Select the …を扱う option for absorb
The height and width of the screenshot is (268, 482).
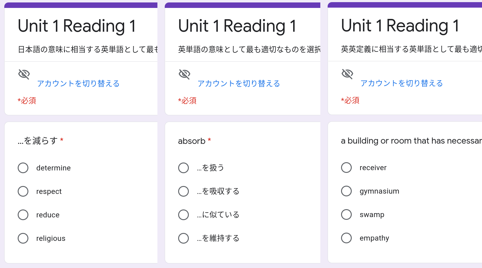(x=184, y=168)
